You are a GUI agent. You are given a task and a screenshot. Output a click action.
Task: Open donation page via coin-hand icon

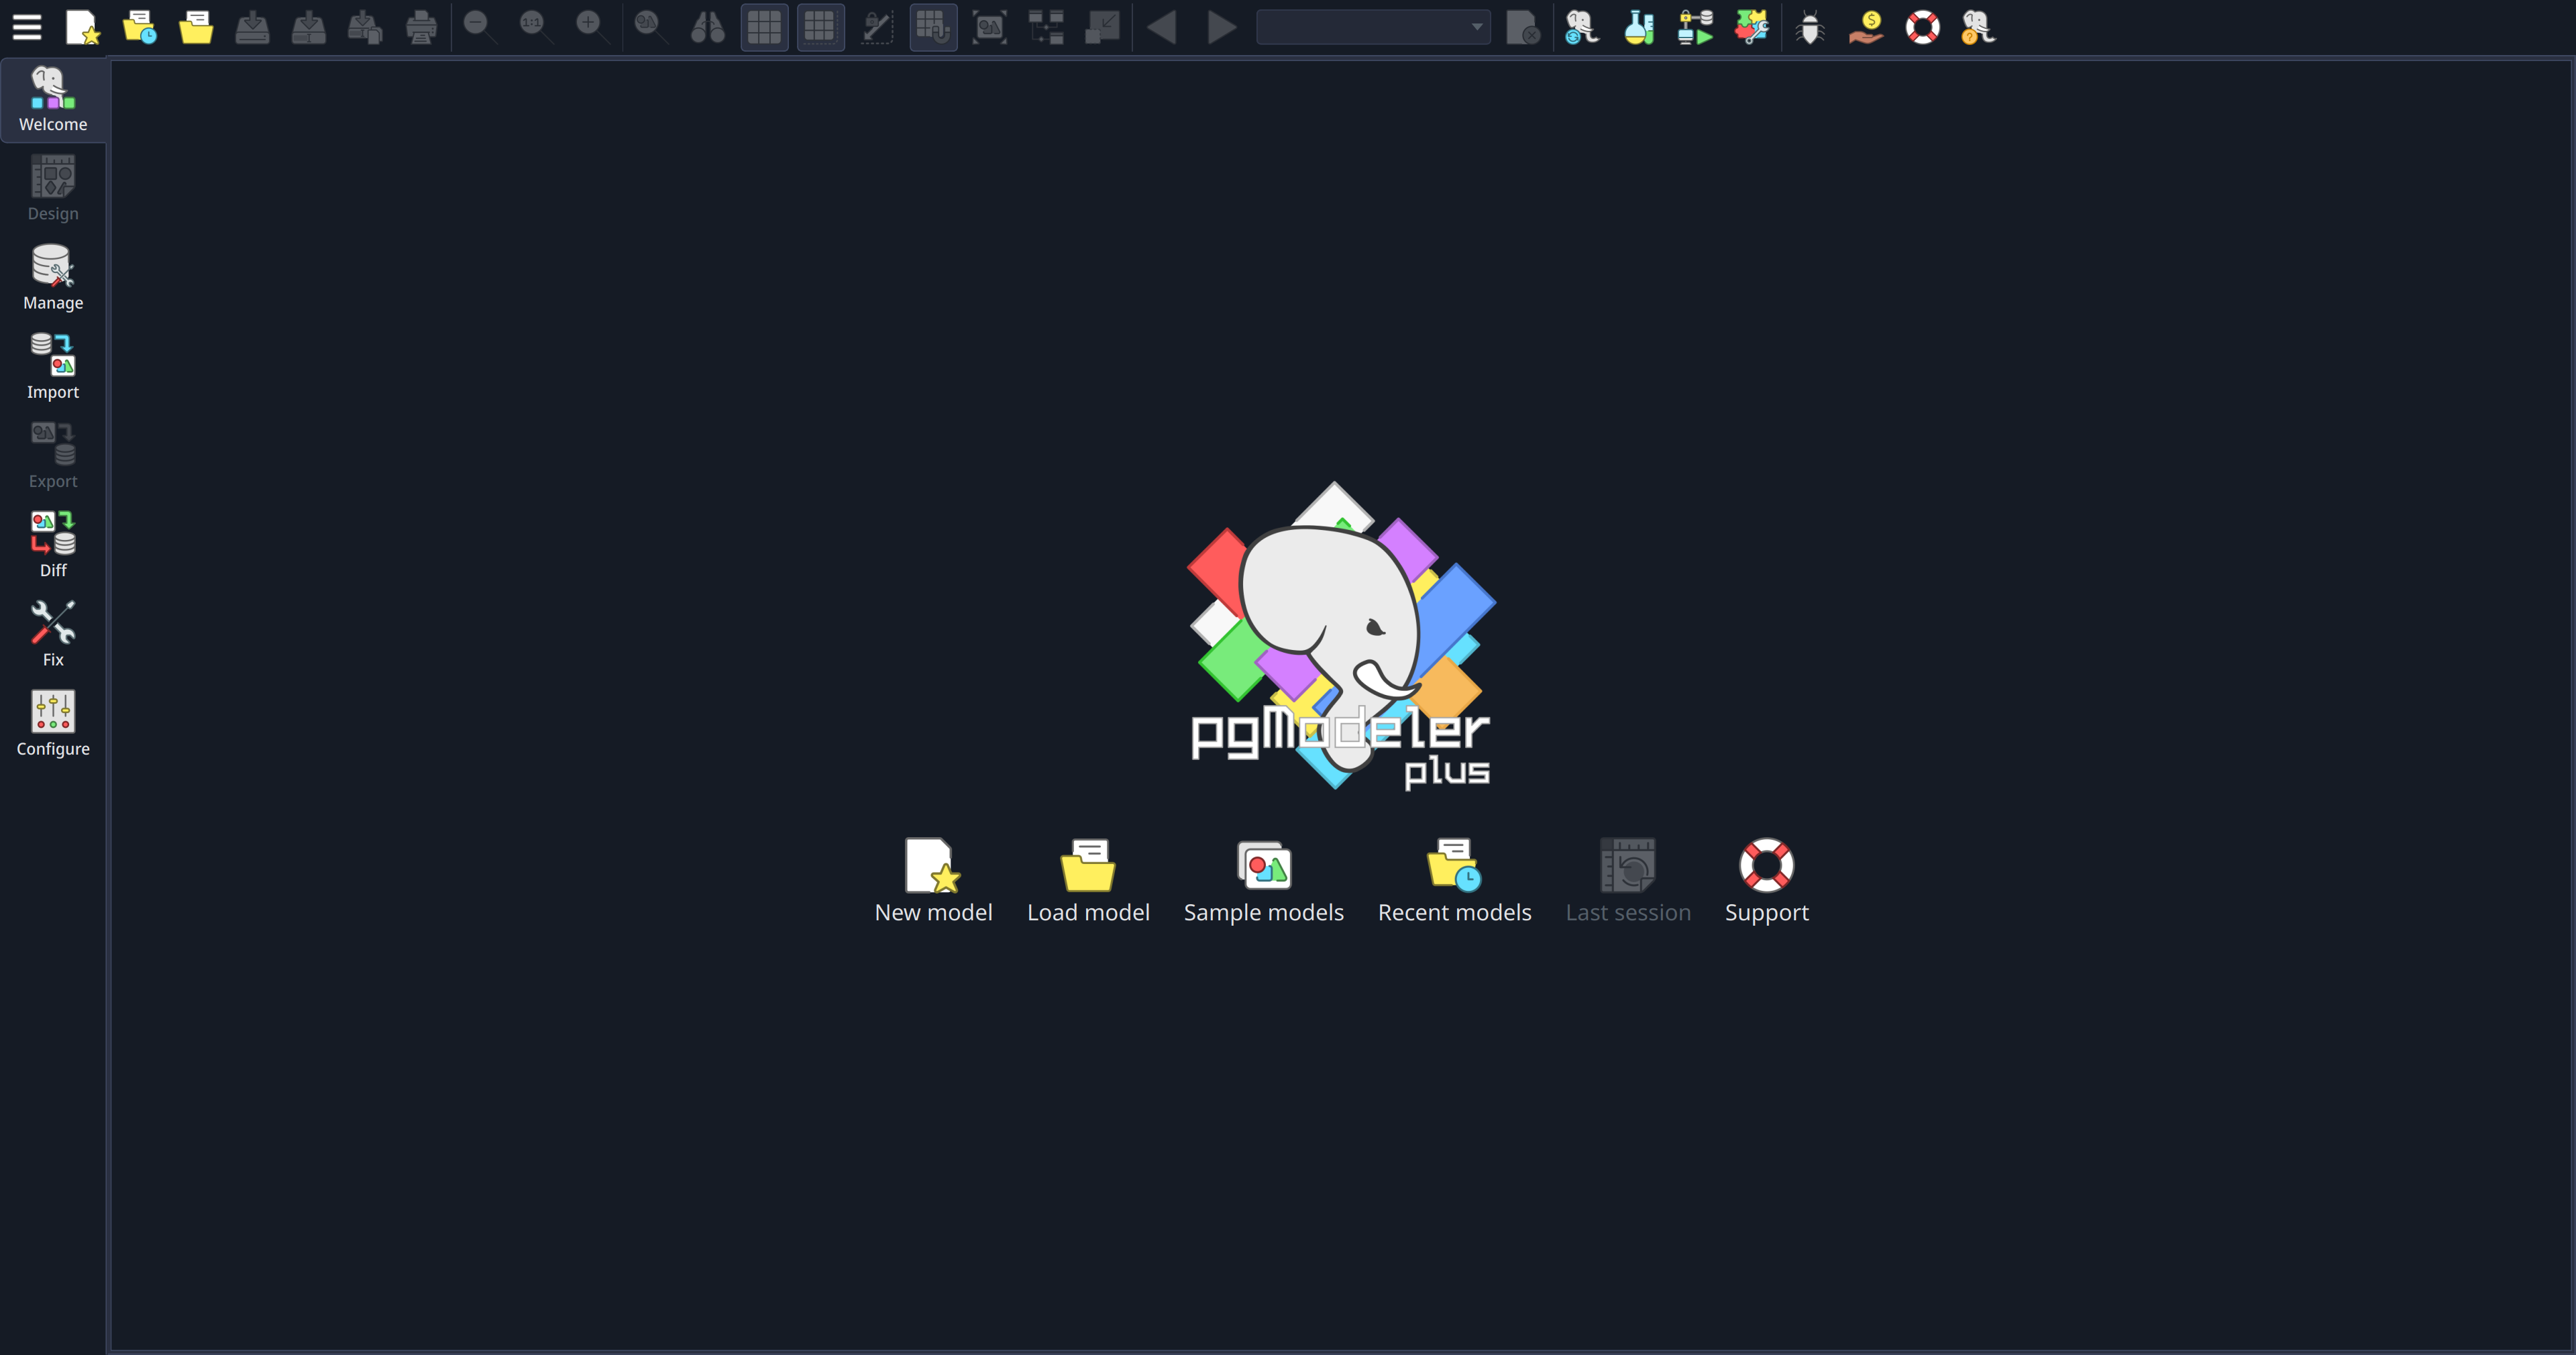1866,27
